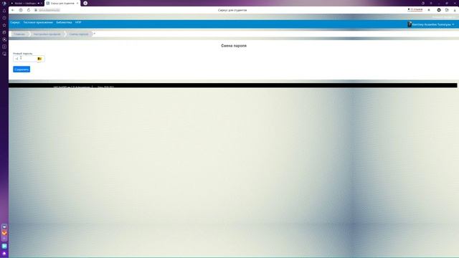The image size is (459, 258).
Task: Click the bookmark icon in the address bar
Action: [x=429, y=10]
